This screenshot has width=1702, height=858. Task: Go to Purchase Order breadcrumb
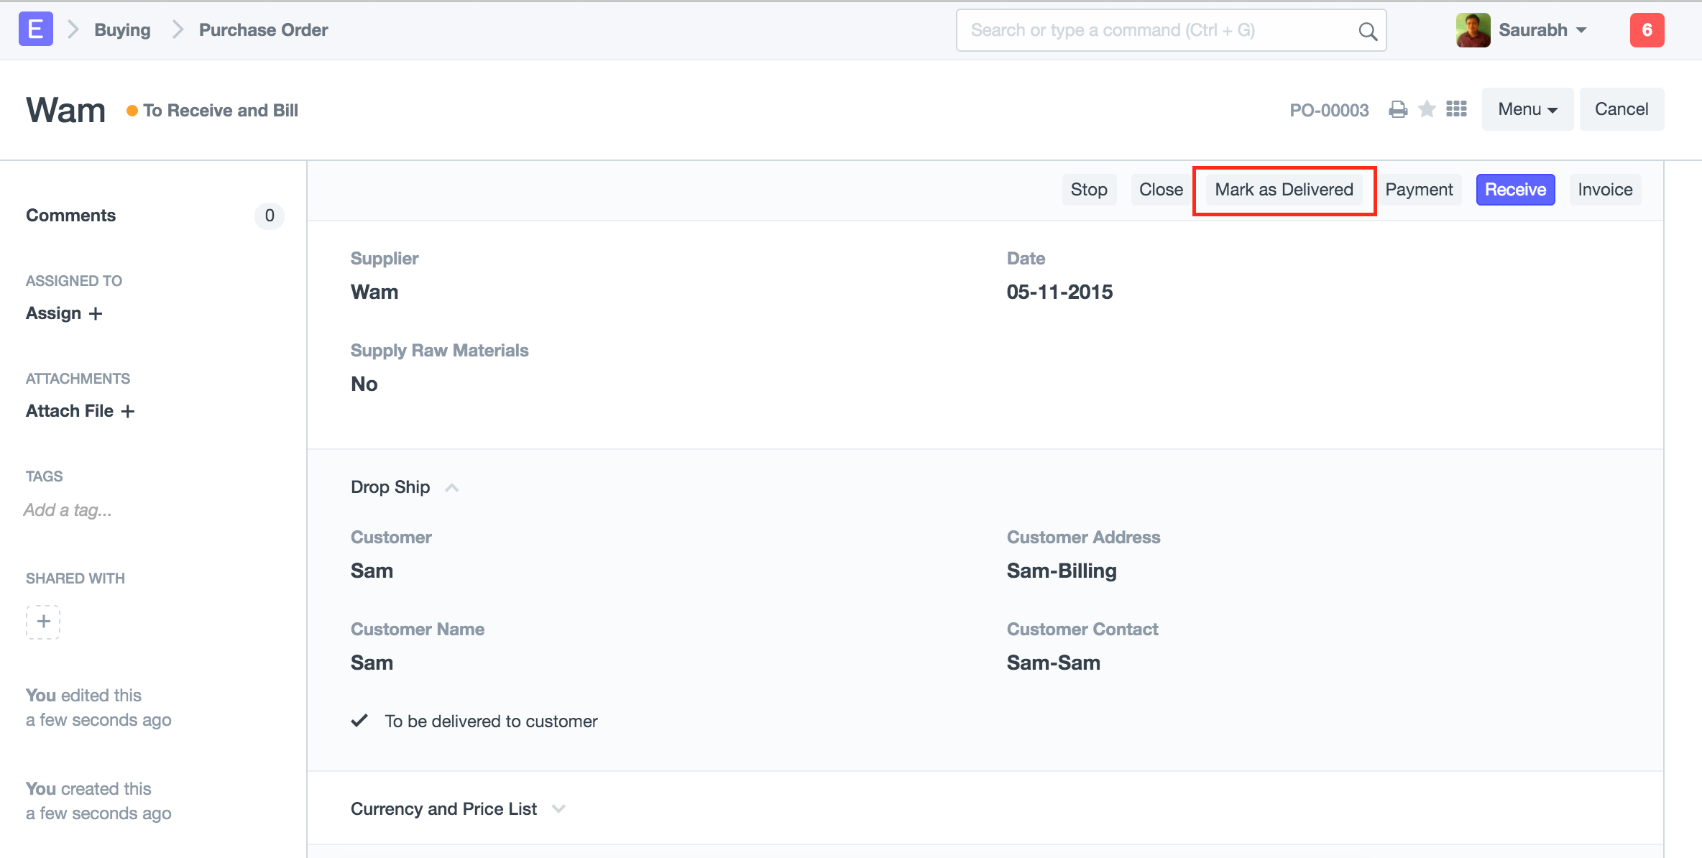[x=263, y=30]
